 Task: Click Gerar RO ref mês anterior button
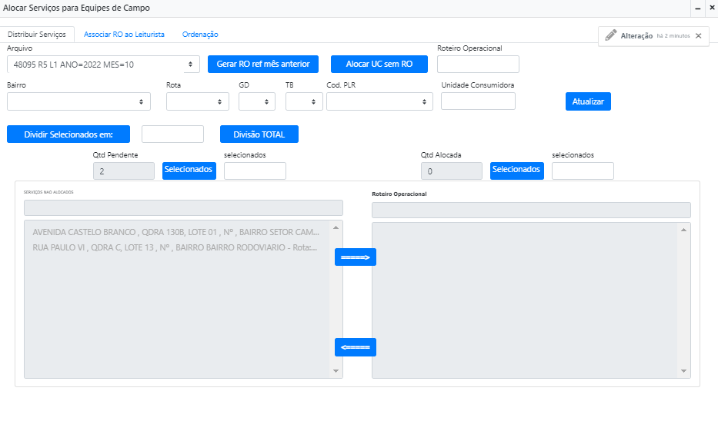262,64
